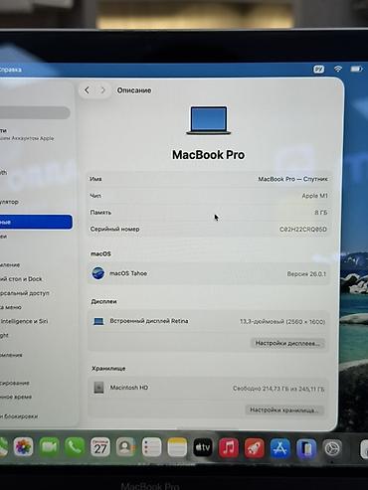Open Contacts from the Dock

click(125, 447)
